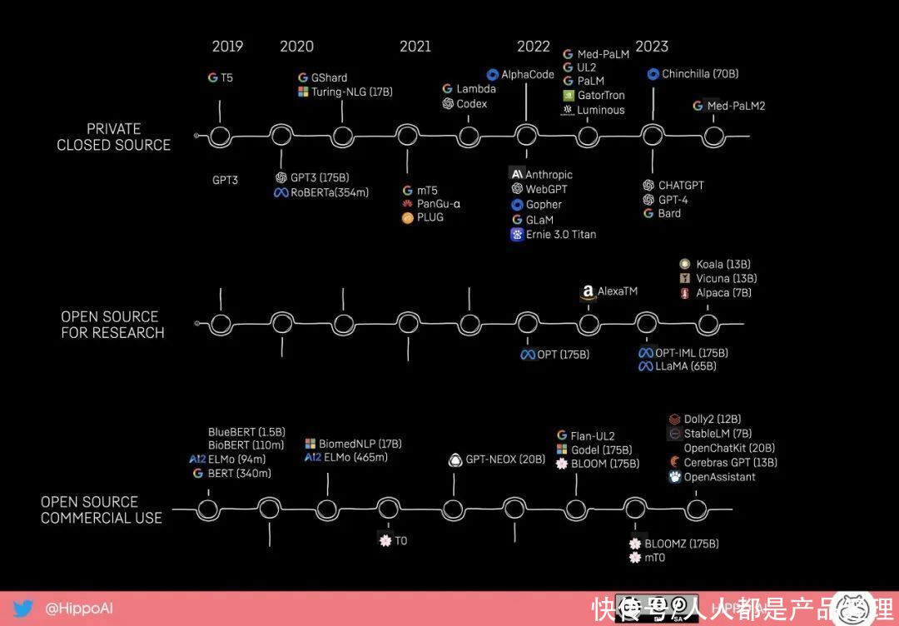
Task: Click the Google logo next to GShard
Action: tap(303, 77)
